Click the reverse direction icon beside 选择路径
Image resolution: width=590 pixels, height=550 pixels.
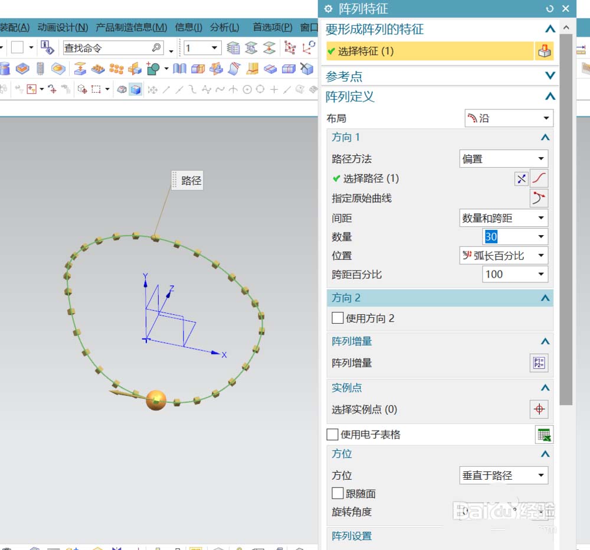click(x=521, y=178)
